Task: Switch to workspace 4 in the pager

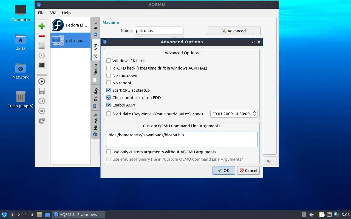Action: 32,215
